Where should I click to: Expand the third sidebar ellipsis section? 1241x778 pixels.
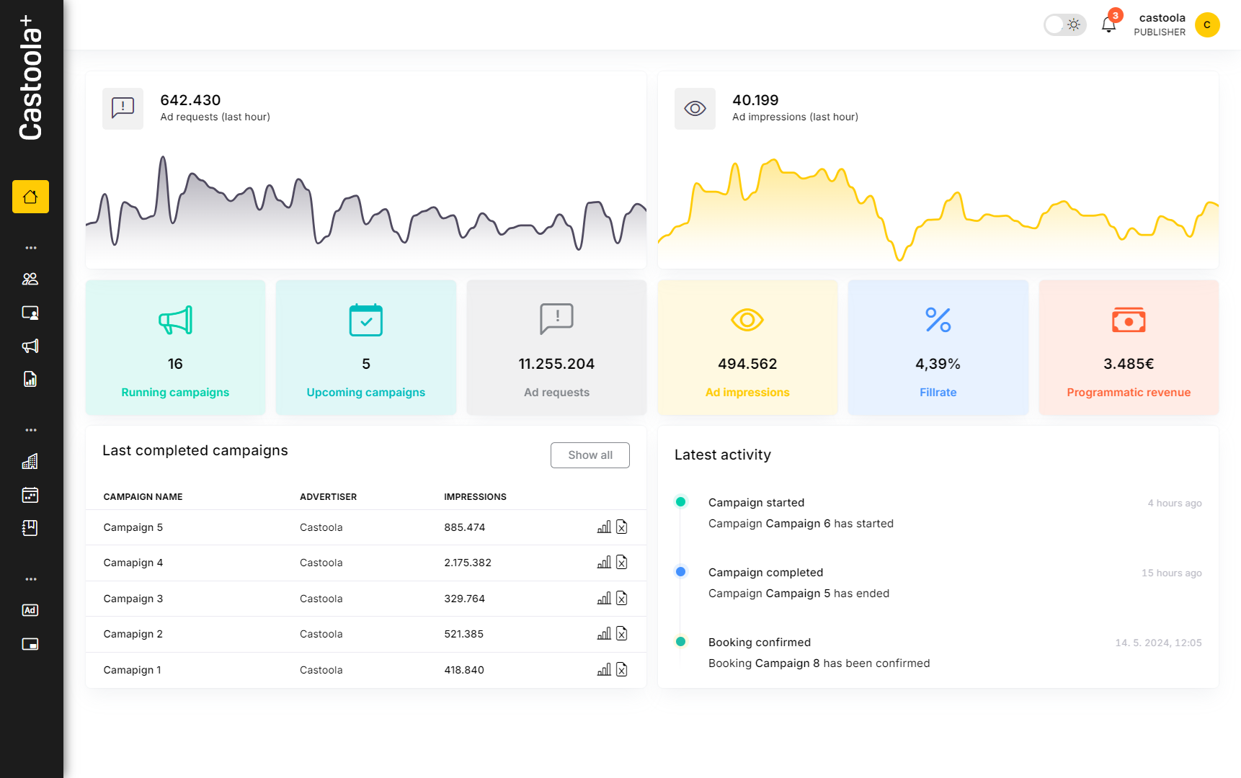(30, 579)
